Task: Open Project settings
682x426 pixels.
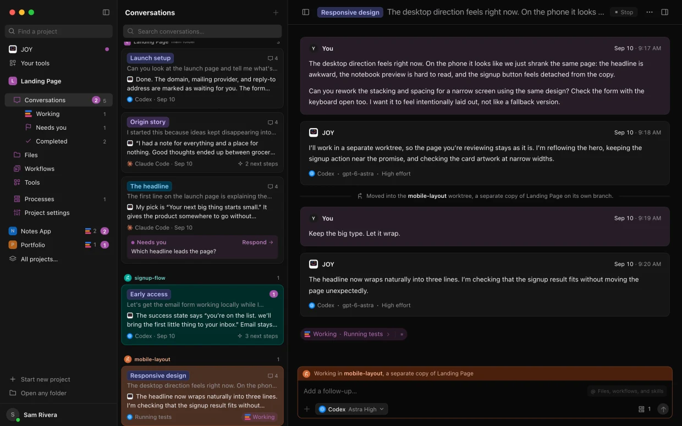Action: [58, 213]
